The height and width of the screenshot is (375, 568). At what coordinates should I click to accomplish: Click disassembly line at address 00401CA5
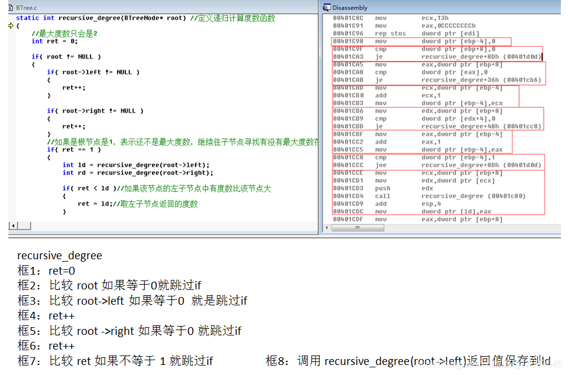(418, 65)
